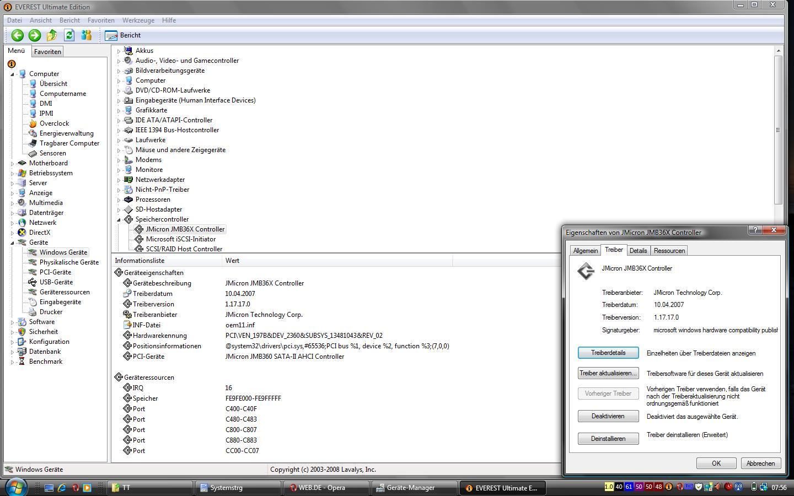Select JMicron JMB36X Controller in the device list
Screen dimensions: 794x496
coord(185,229)
